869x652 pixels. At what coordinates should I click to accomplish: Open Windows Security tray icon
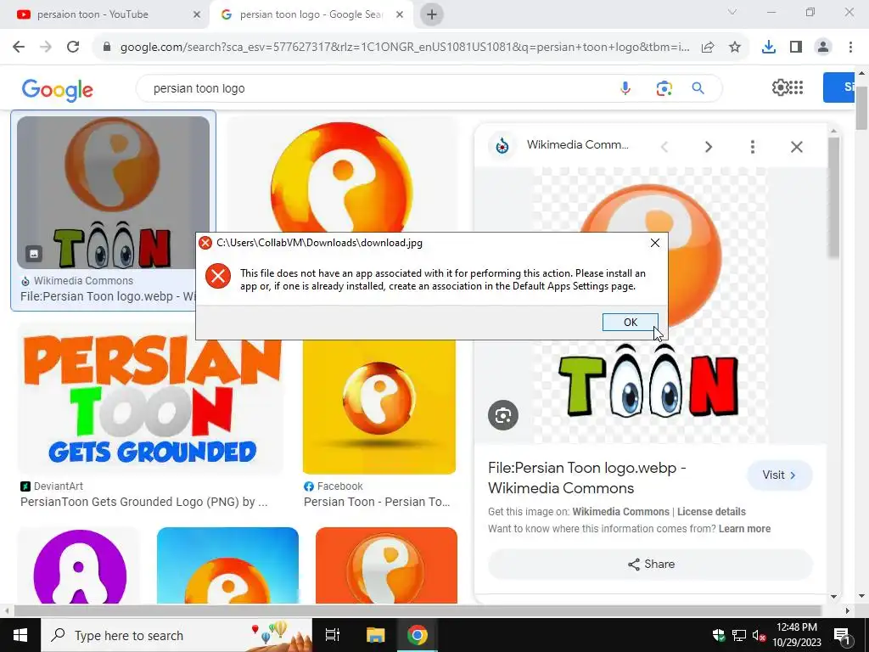click(x=718, y=635)
